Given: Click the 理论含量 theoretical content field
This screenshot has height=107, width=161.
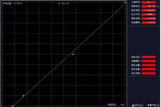Looking at the screenshot, I should click(148, 65).
